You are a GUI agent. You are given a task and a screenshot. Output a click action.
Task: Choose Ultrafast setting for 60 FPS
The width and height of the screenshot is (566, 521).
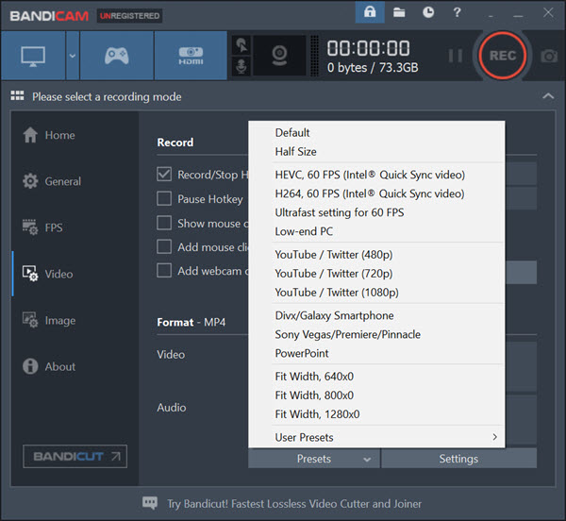click(x=376, y=212)
